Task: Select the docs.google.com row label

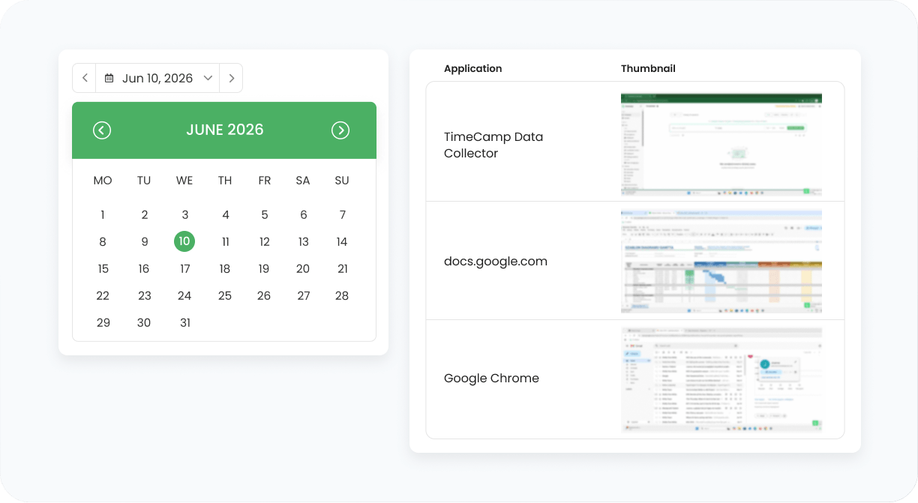Action: 496,262
